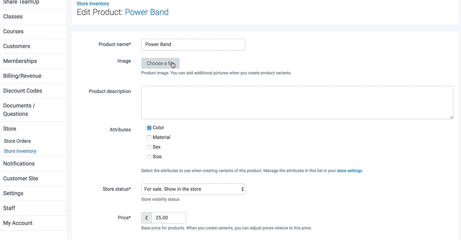The width and height of the screenshot is (461, 240).
Task: Open the store settings link
Action: [x=350, y=171]
